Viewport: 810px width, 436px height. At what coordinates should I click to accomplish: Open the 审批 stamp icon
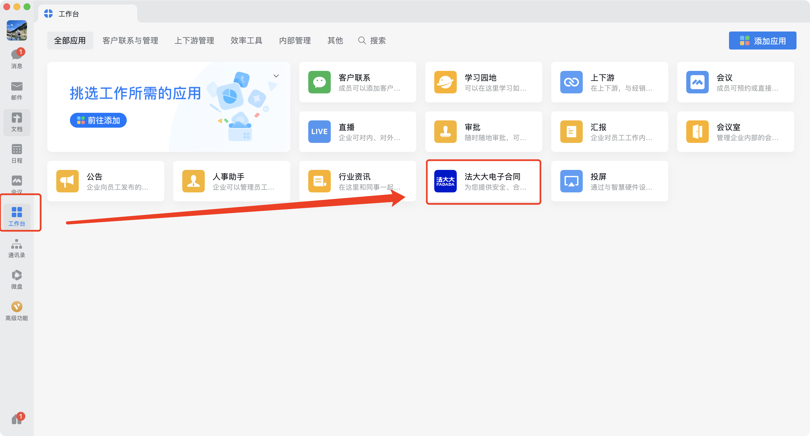click(x=445, y=131)
